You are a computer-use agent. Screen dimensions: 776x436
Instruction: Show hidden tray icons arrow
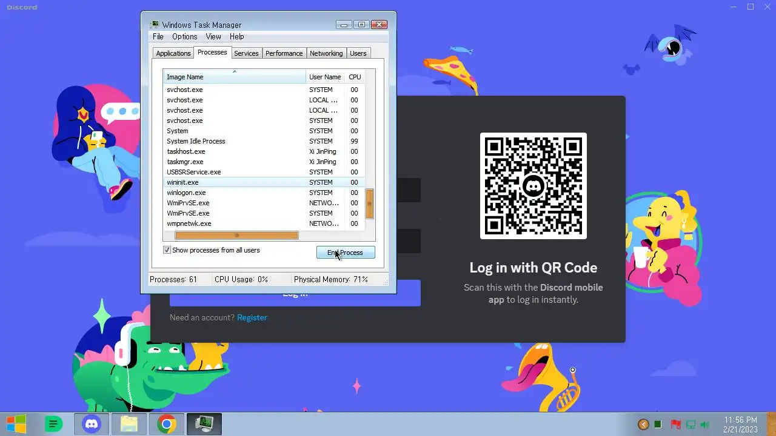(x=643, y=424)
